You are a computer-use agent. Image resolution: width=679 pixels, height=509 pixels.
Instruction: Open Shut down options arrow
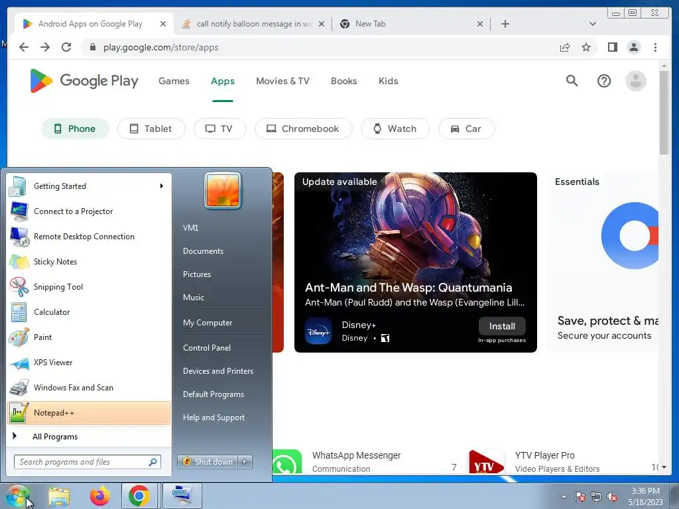click(245, 462)
